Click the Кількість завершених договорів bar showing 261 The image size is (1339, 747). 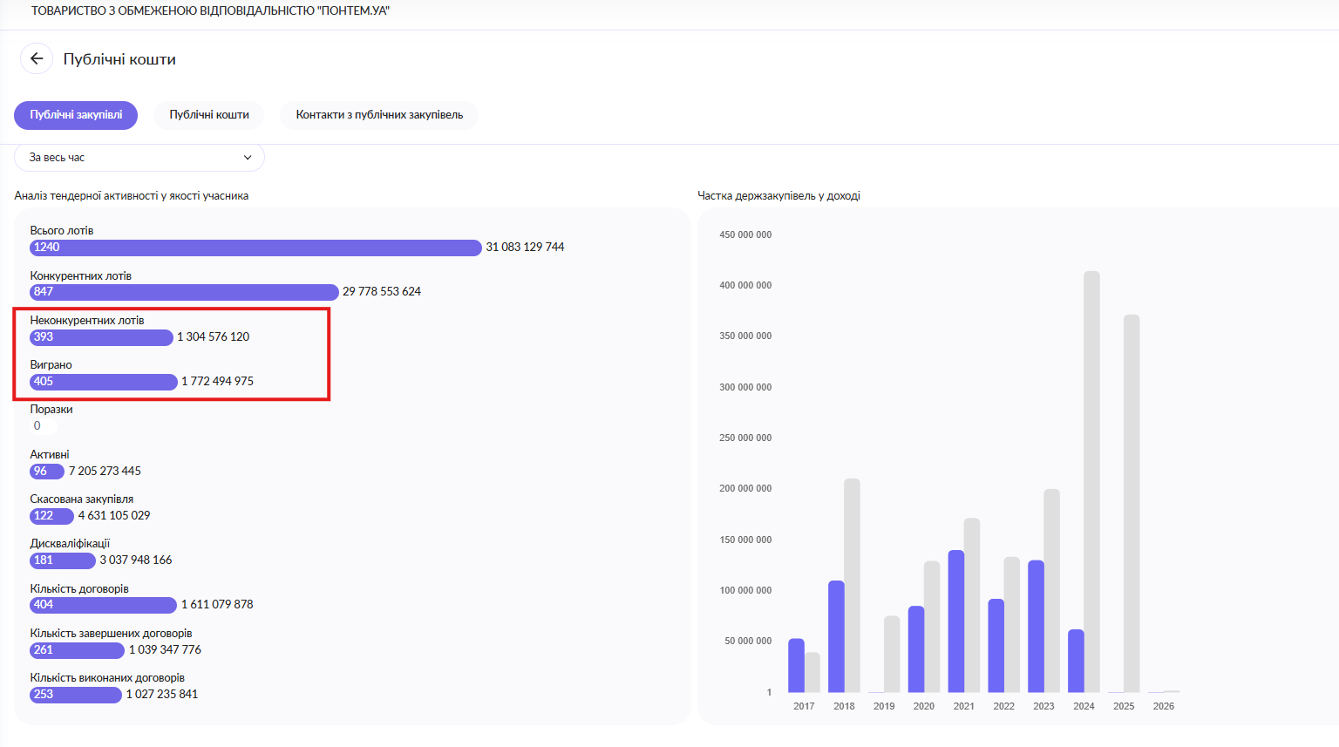77,650
